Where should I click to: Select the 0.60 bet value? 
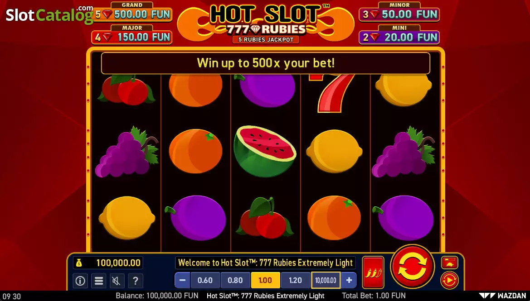tap(205, 281)
